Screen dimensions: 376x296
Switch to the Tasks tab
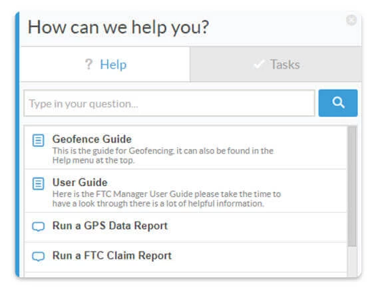point(276,65)
